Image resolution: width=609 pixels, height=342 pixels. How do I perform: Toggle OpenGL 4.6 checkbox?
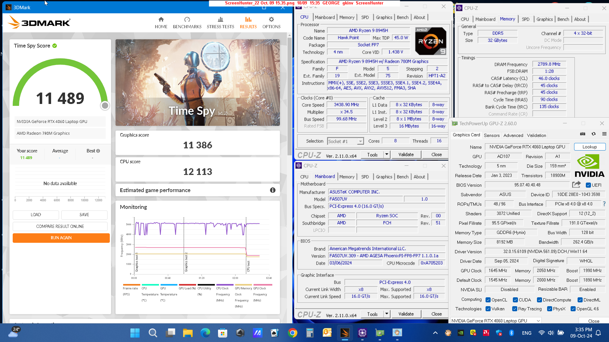coord(573,309)
